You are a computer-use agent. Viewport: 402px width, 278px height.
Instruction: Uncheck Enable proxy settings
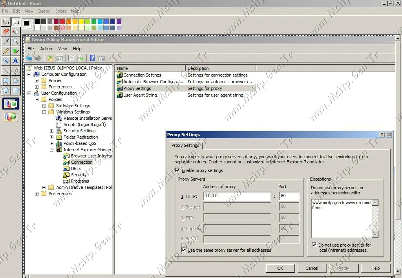pos(177,170)
